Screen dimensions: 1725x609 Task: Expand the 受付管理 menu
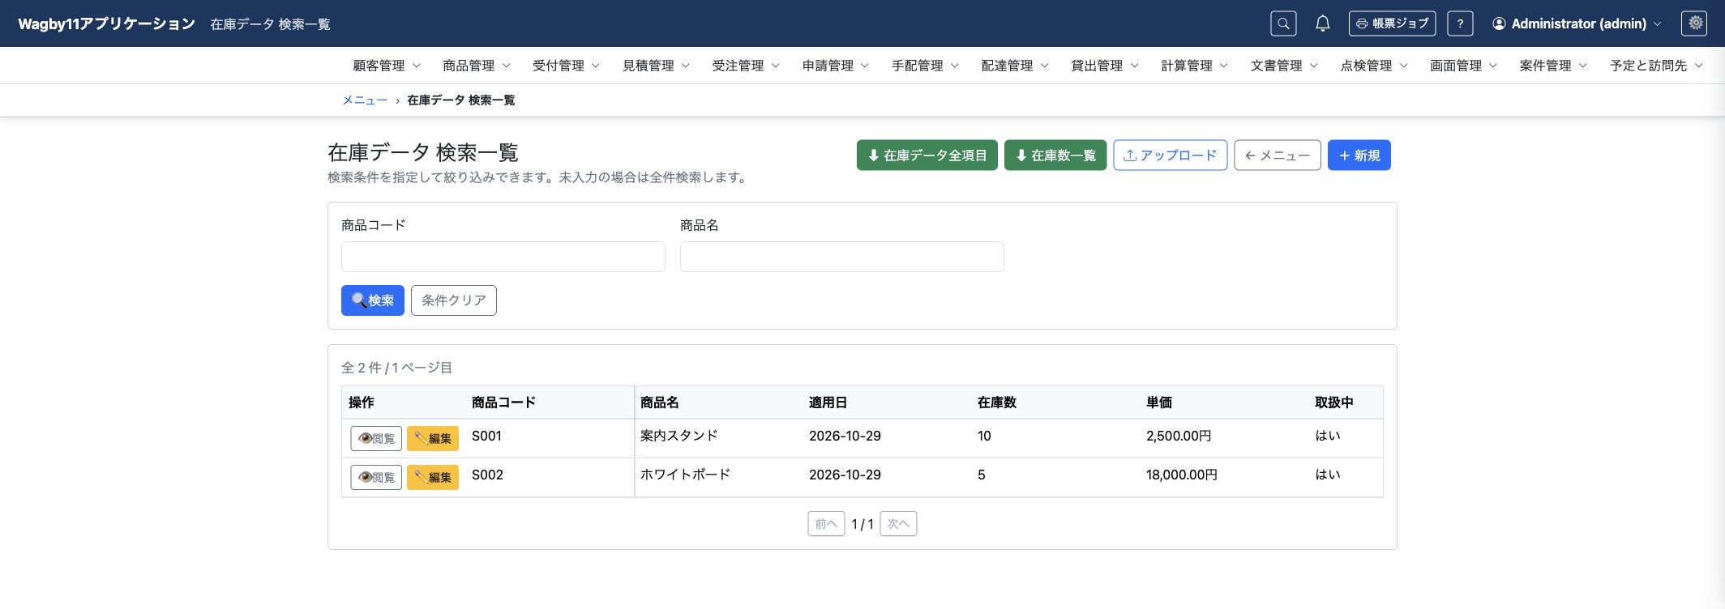pos(567,66)
